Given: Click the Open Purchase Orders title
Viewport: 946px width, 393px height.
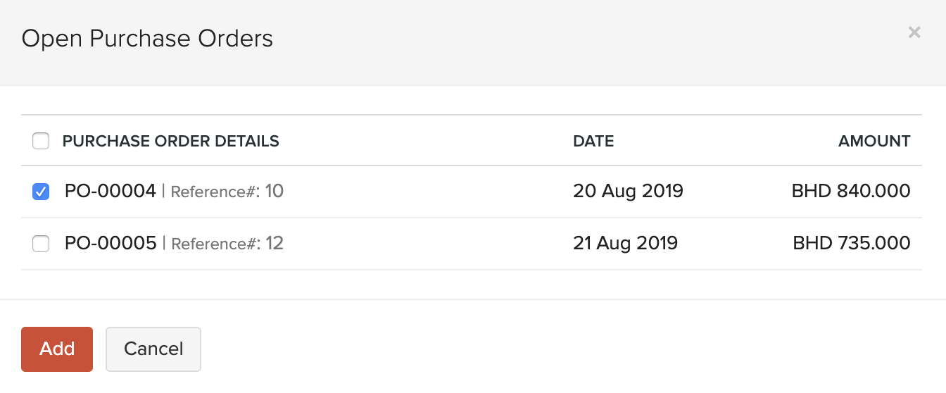Looking at the screenshot, I should (x=147, y=38).
